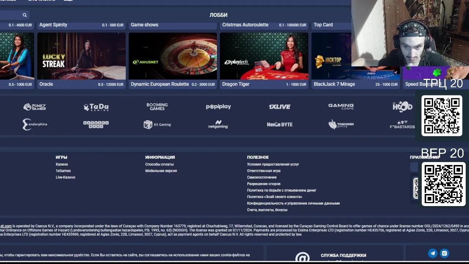Open the Funky Games provider logo
Image resolution: width=469 pixels, height=264 pixels.
[35, 107]
